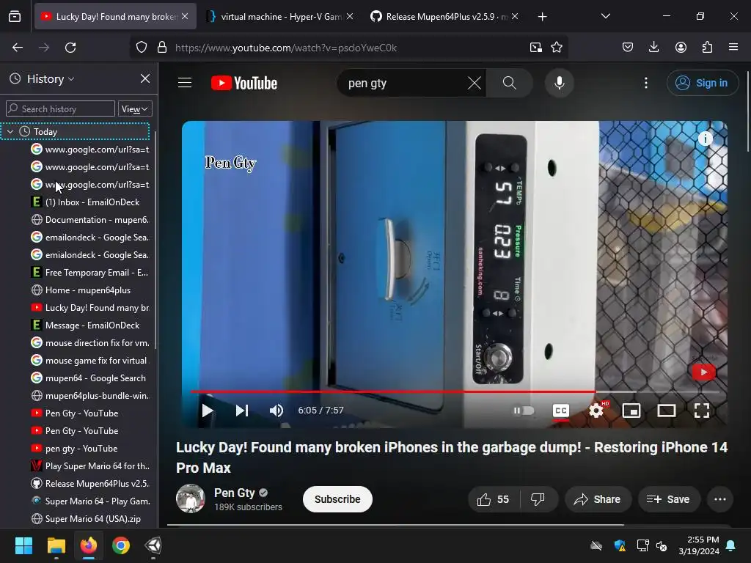Open Firefox View tab list icon
This screenshot has height=563, width=751.
[15, 17]
